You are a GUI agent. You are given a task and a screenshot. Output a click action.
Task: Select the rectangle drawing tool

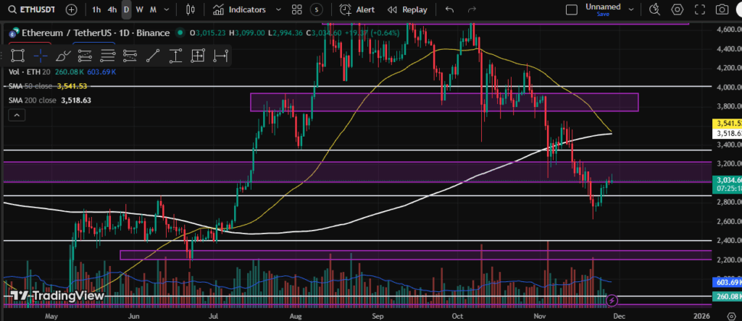[18, 55]
